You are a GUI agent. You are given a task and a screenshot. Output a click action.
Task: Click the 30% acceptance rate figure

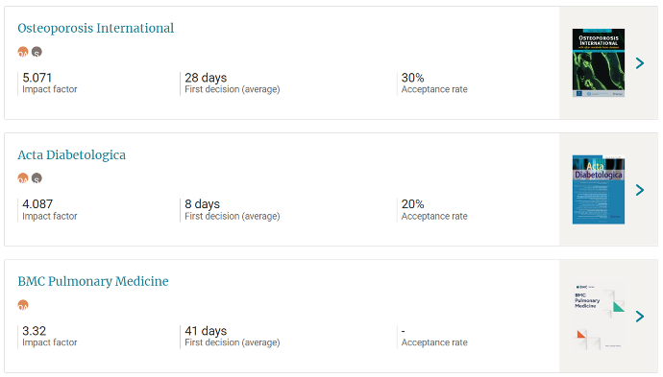click(x=412, y=78)
